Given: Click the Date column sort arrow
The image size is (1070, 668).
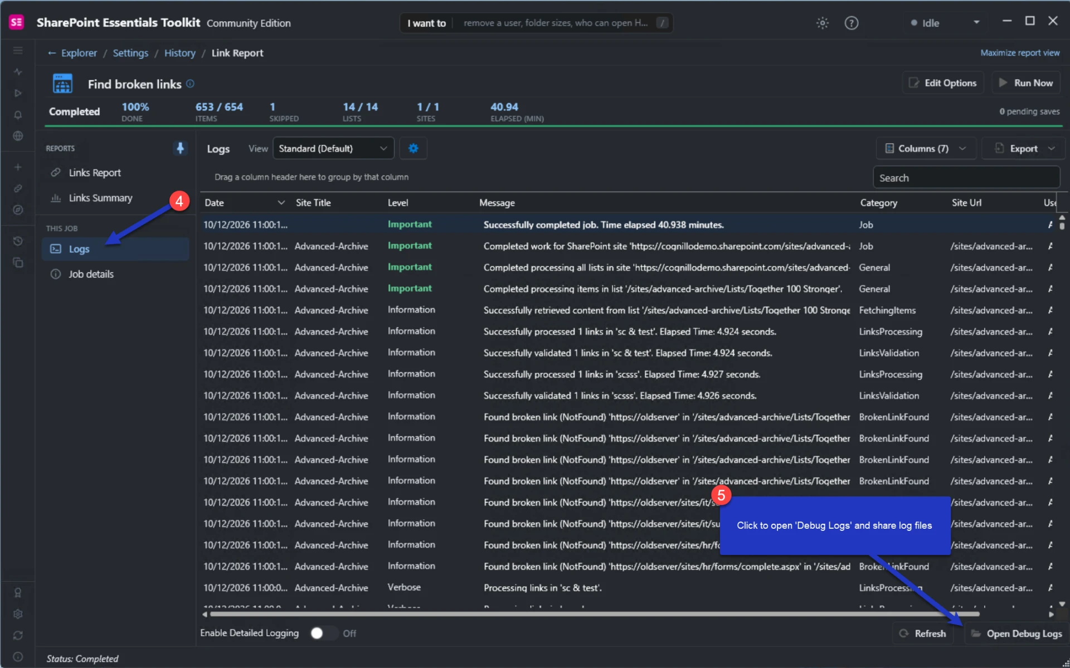Looking at the screenshot, I should (x=281, y=203).
